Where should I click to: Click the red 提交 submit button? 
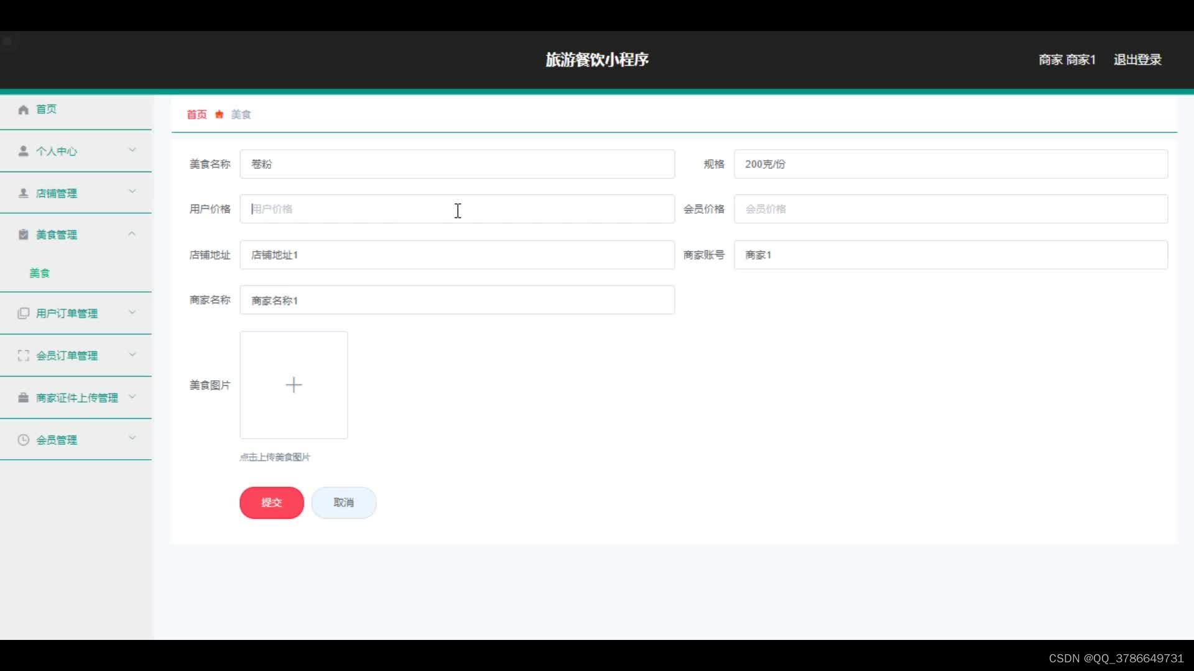coord(272,503)
